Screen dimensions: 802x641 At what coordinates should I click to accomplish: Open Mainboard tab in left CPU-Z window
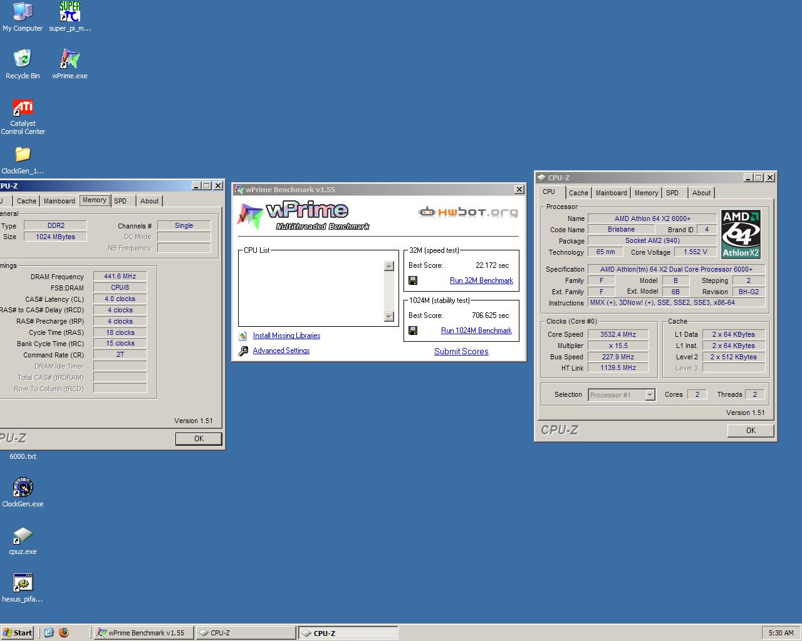point(60,202)
